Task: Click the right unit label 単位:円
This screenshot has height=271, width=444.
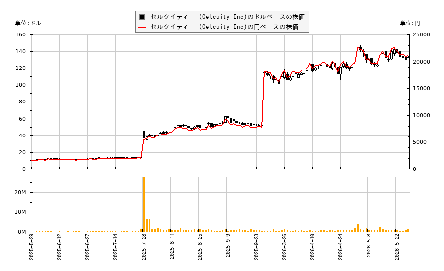Action: [410, 23]
